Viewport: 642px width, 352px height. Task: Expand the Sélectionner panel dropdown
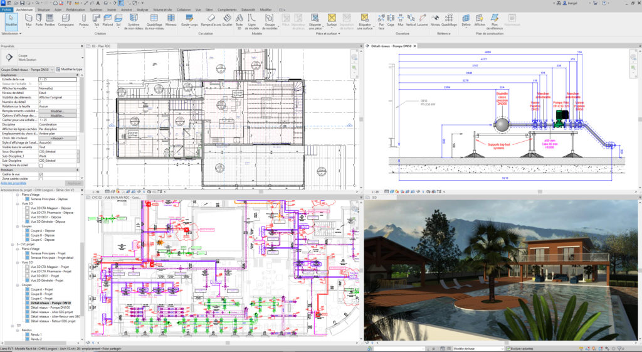[x=11, y=34]
